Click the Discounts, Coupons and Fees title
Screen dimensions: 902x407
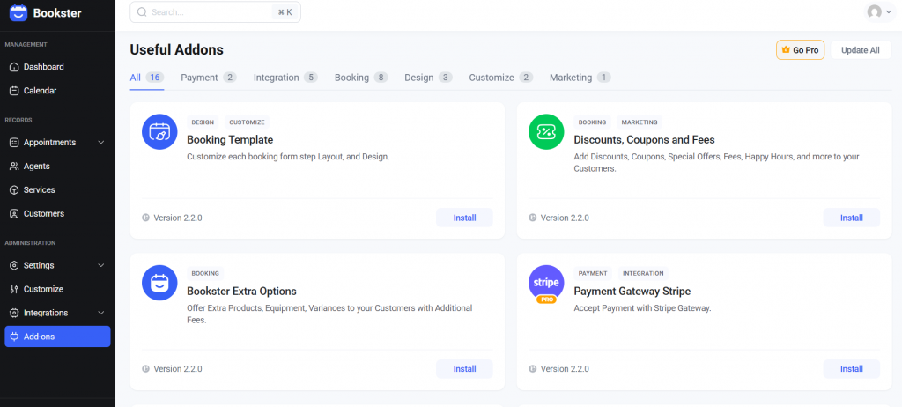(x=644, y=140)
